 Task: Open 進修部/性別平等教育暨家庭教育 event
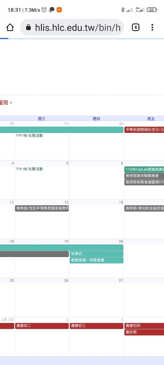tap(42, 208)
